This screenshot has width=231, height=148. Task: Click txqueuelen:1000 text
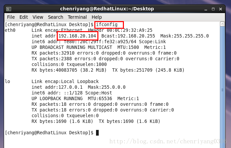coord(87,64)
